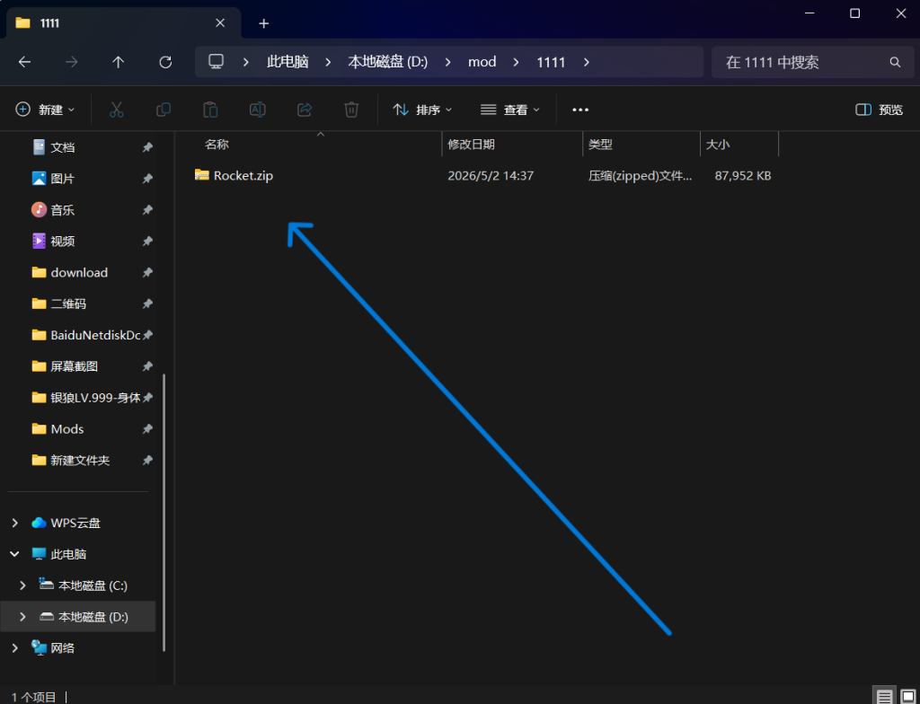Click 此电脑 in the address breadcrumb

tap(287, 62)
